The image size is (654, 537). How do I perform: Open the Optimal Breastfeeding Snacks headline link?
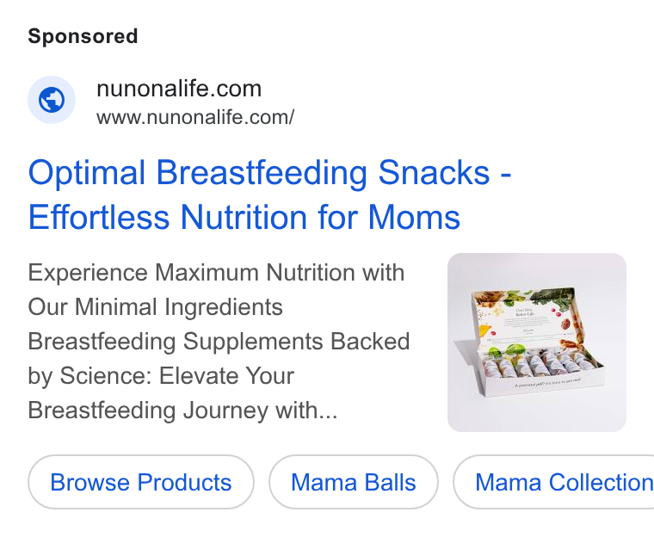click(x=270, y=194)
